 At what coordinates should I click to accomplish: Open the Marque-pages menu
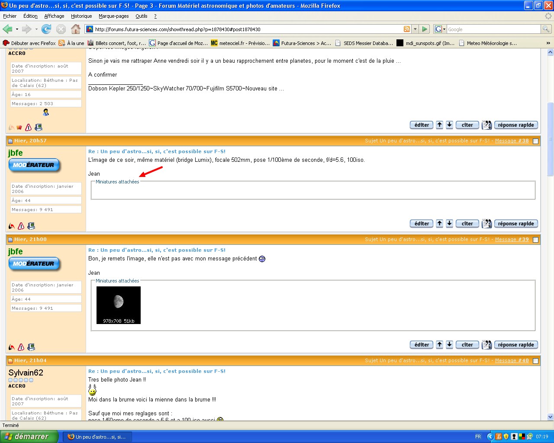pos(114,16)
